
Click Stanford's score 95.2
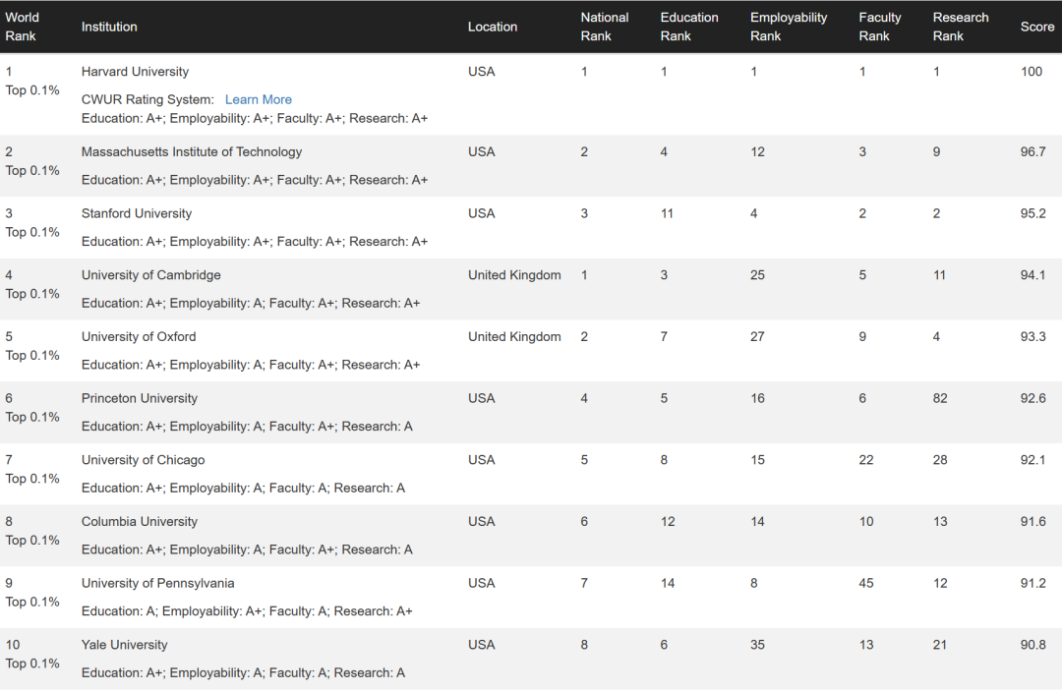[1032, 214]
